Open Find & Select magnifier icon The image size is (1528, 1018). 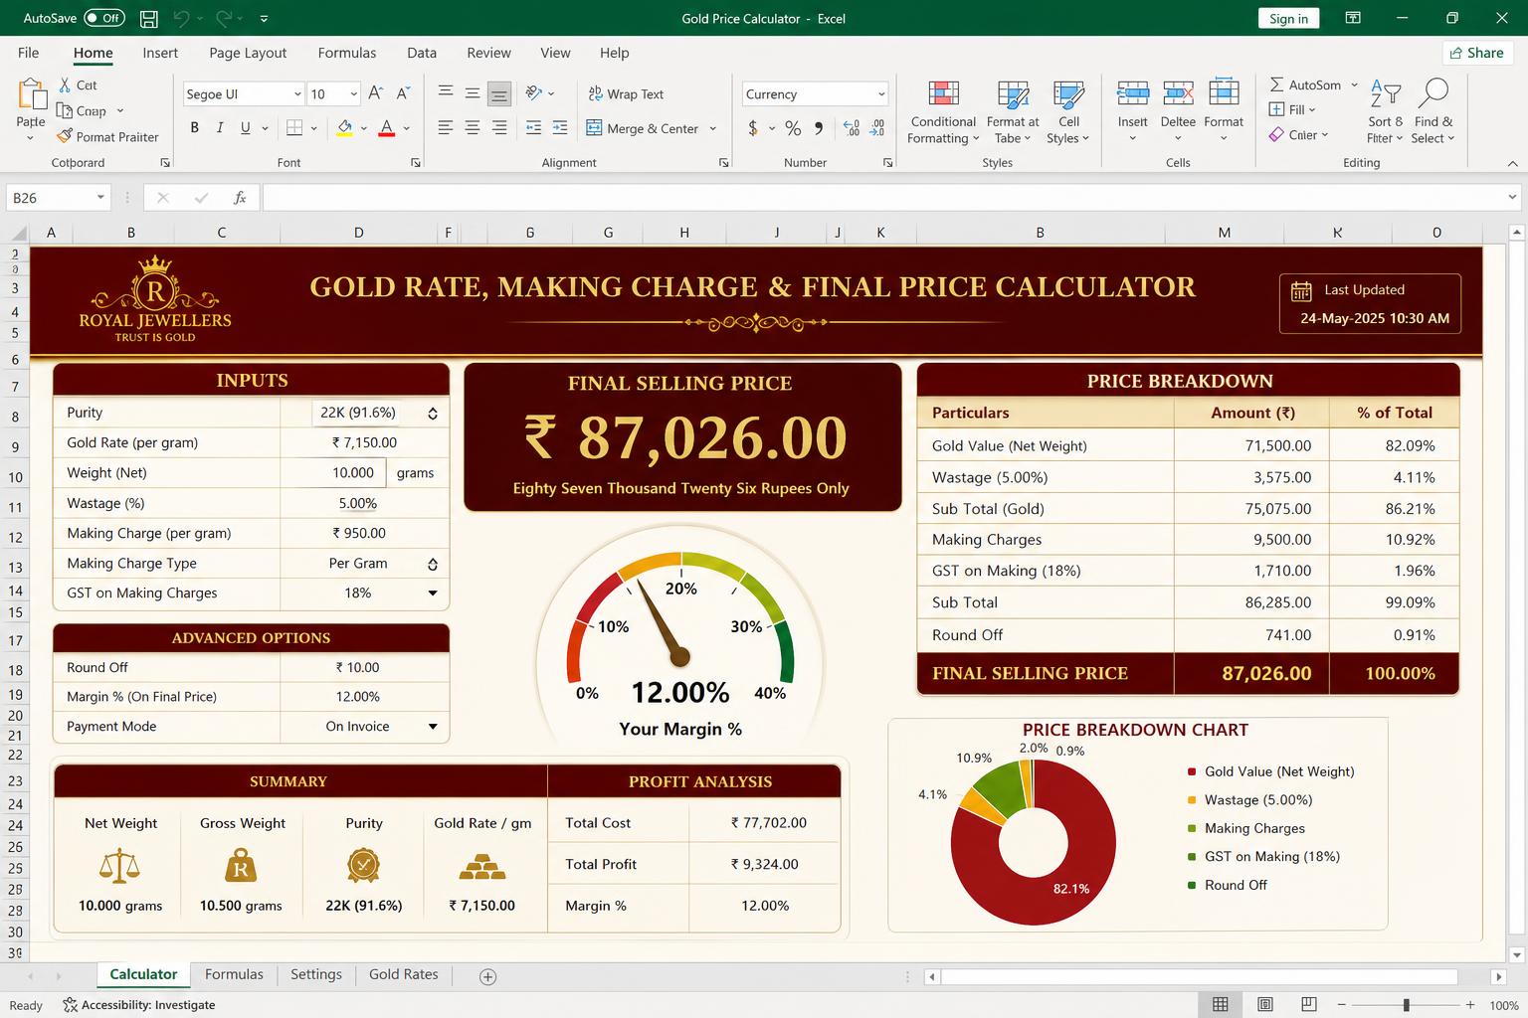(1433, 93)
